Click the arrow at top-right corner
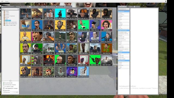Screen dimensions: 174x98 coord(166,1)
